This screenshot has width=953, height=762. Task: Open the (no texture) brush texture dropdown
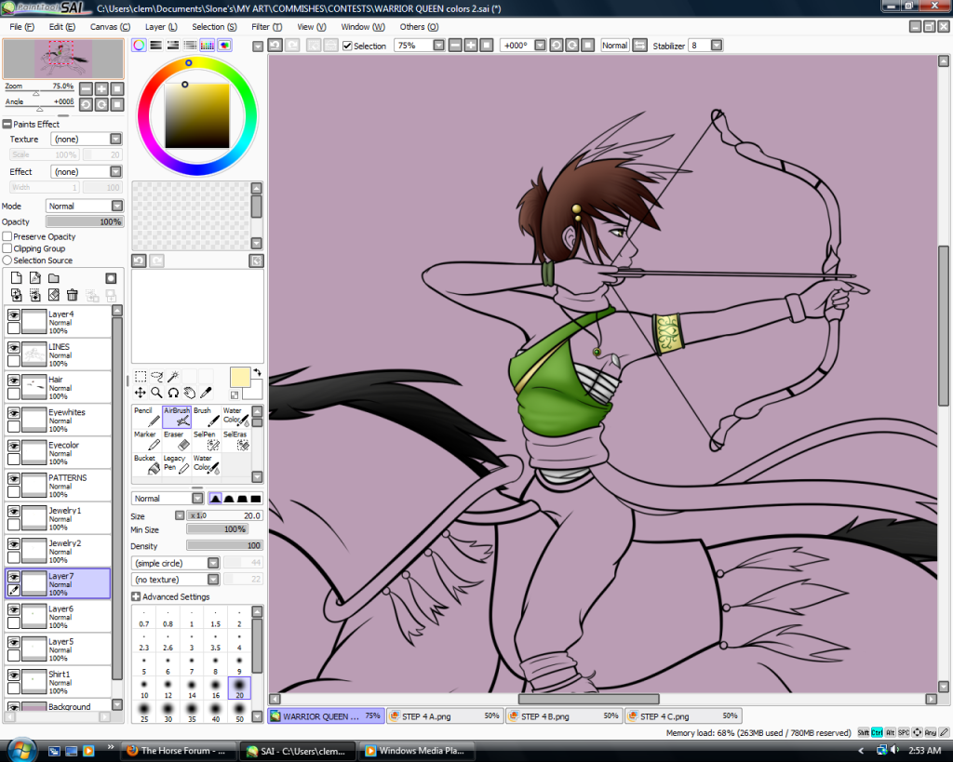175,580
